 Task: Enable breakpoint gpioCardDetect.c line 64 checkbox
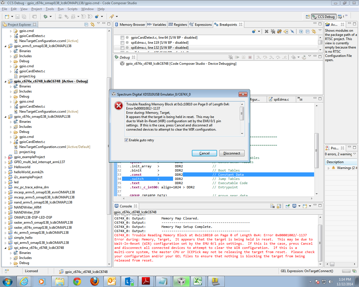tap(122, 38)
